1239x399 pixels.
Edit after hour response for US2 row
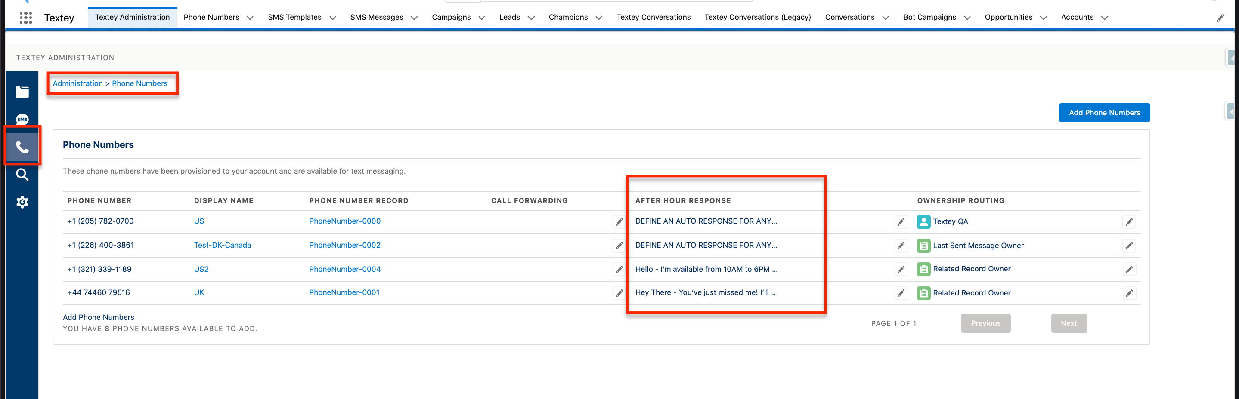coord(901,269)
